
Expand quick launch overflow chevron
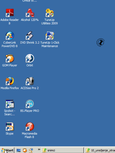[x=39, y=150]
